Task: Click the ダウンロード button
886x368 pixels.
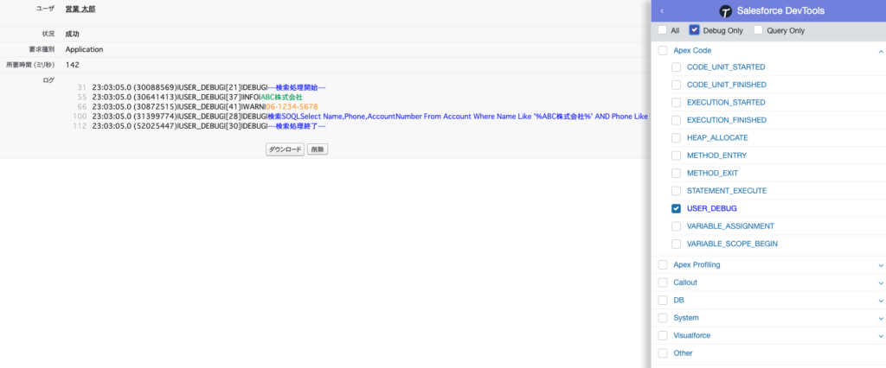Action: point(286,149)
